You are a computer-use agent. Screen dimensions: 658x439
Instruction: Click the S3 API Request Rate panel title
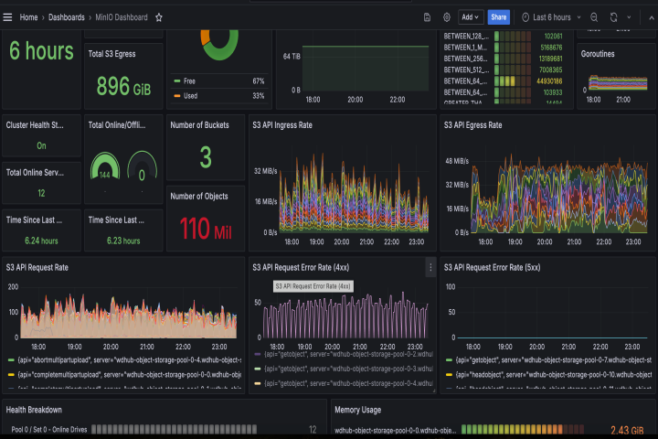[x=37, y=268]
